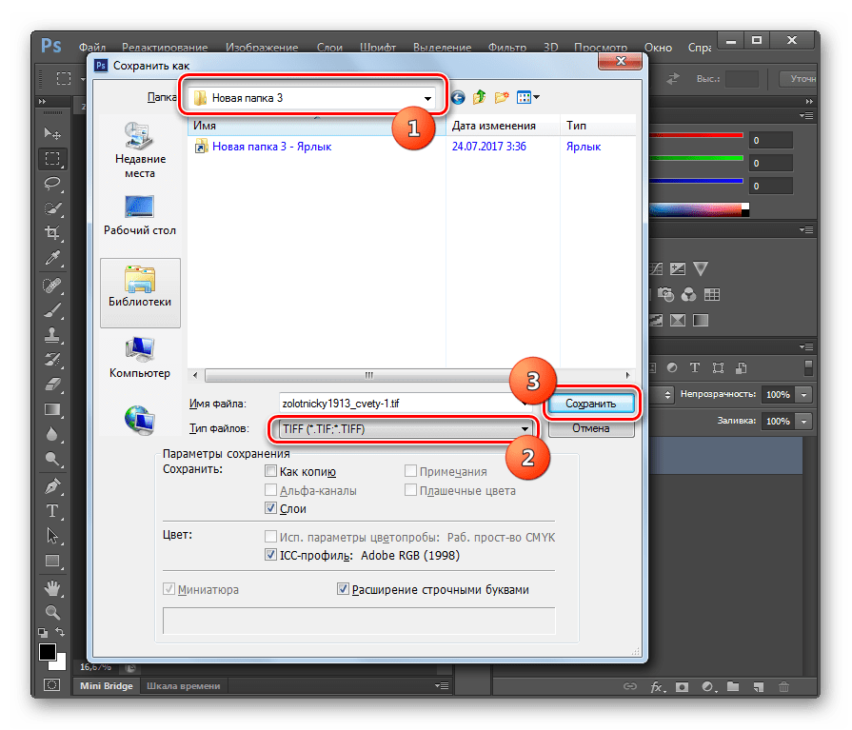Select the Eraser tool
852x730 pixels.
52,385
